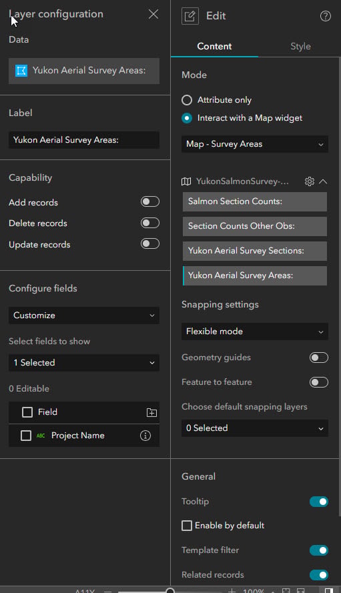Close the Layer configuration panel
Image resolution: width=341 pixels, height=593 pixels.
pos(153,14)
